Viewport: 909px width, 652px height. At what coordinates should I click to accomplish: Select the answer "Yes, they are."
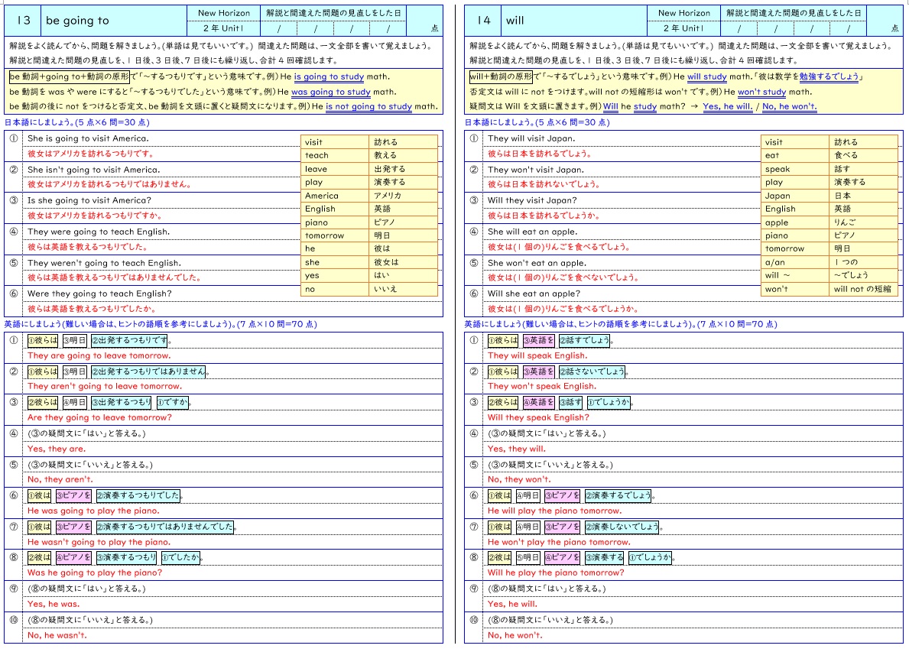click(x=57, y=449)
